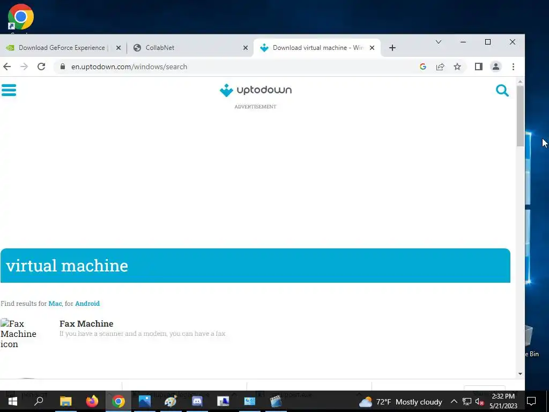Open Chrome's three-dot menu

click(513, 67)
